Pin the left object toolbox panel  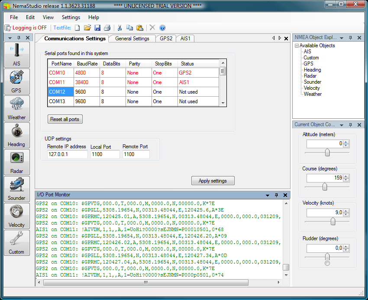coord(19,38)
